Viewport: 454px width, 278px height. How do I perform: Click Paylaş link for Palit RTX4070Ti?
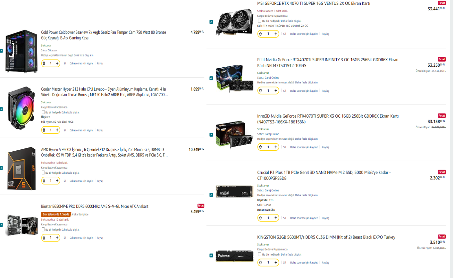tap(325, 91)
